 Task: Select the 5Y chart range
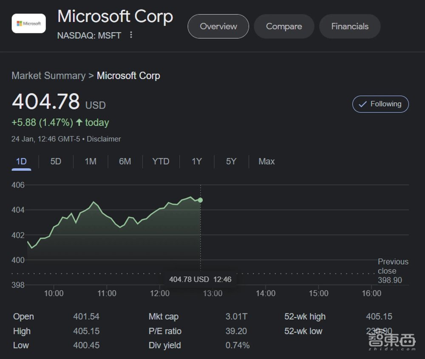[x=231, y=162]
